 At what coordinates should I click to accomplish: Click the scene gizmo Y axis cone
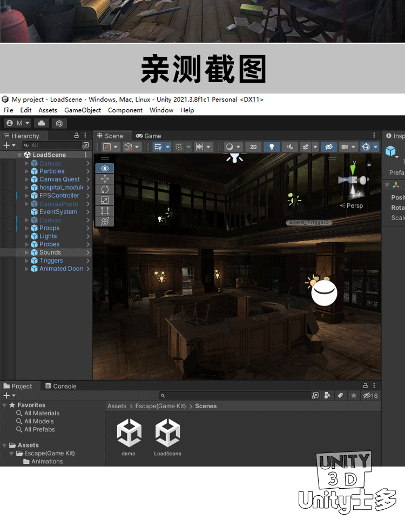(x=353, y=169)
